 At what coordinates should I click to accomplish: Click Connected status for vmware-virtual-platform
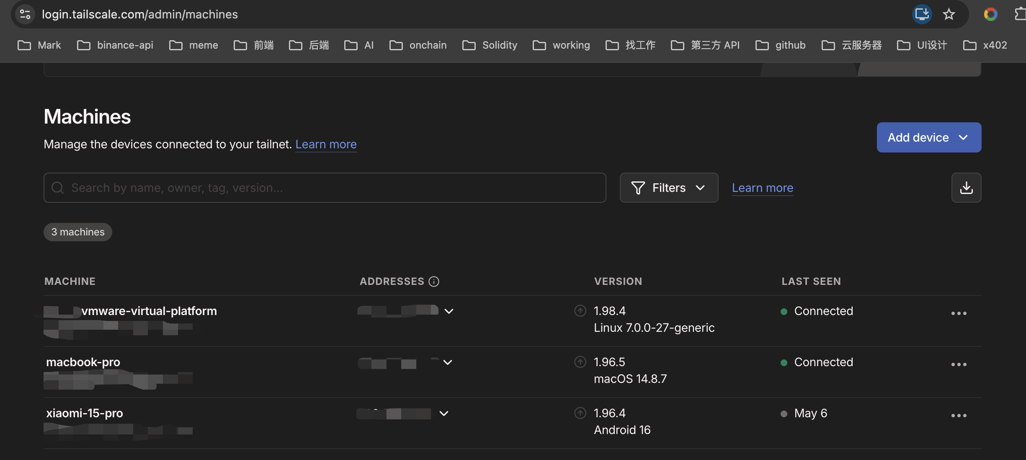[823, 311]
